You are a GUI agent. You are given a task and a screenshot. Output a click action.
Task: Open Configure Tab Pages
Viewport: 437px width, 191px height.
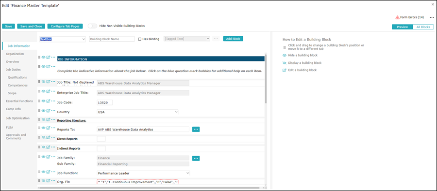(65, 26)
